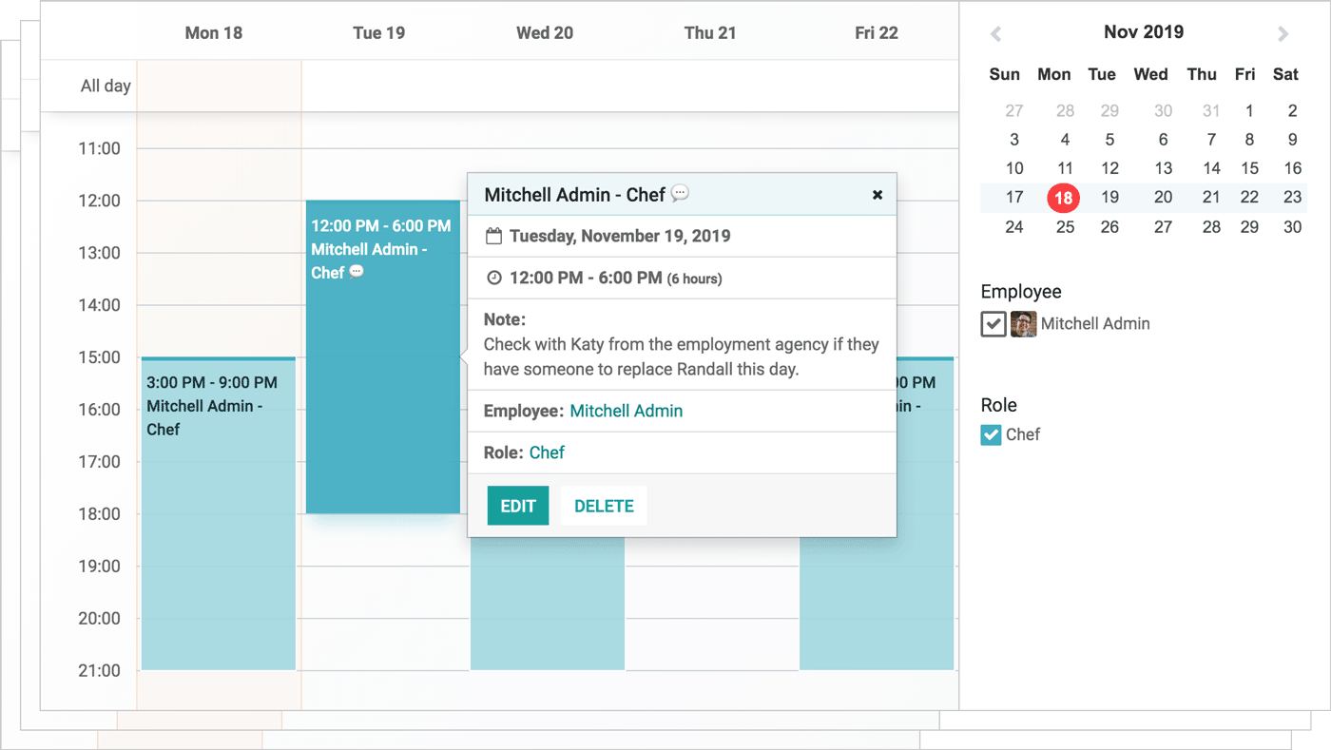Open the Mitchell Admin employee link

click(627, 410)
